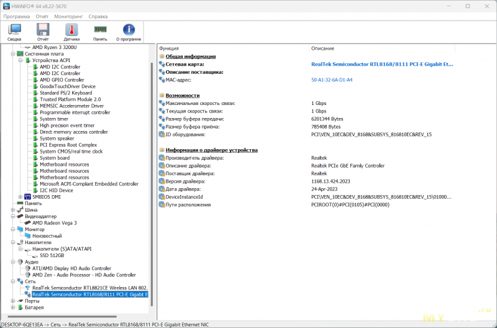Collapse the Устройства ACPI node
This screenshot has width=497, height=328.
click(21, 60)
